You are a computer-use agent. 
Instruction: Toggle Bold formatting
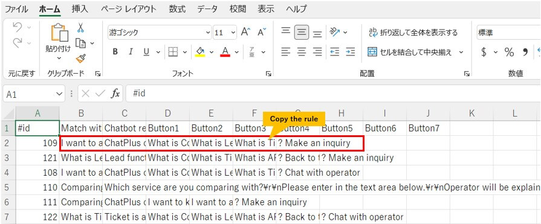(115, 52)
